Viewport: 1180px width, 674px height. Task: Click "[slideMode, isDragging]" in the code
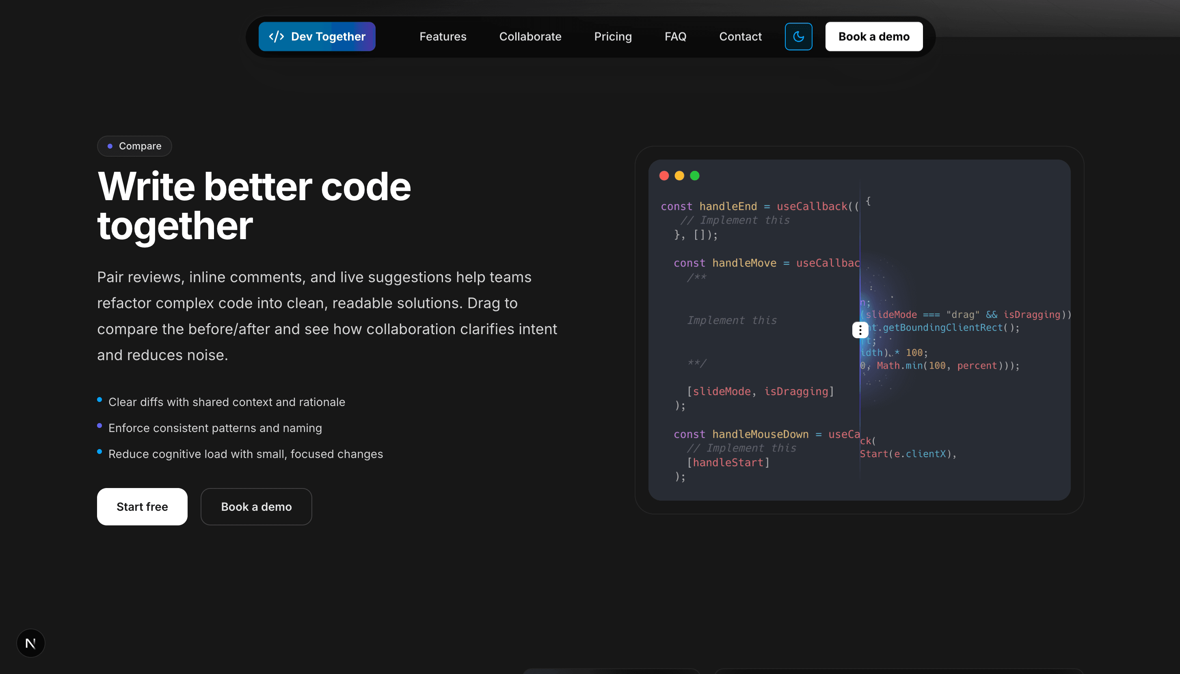[x=760, y=392]
